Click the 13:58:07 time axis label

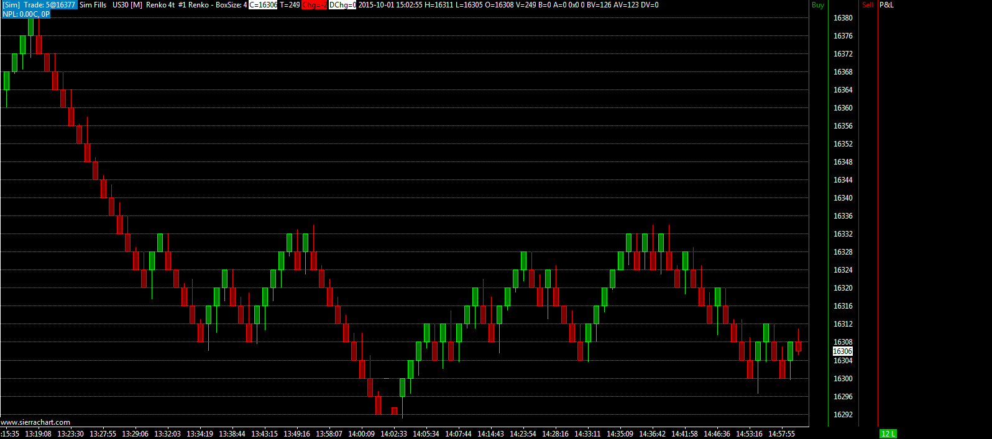(329, 434)
